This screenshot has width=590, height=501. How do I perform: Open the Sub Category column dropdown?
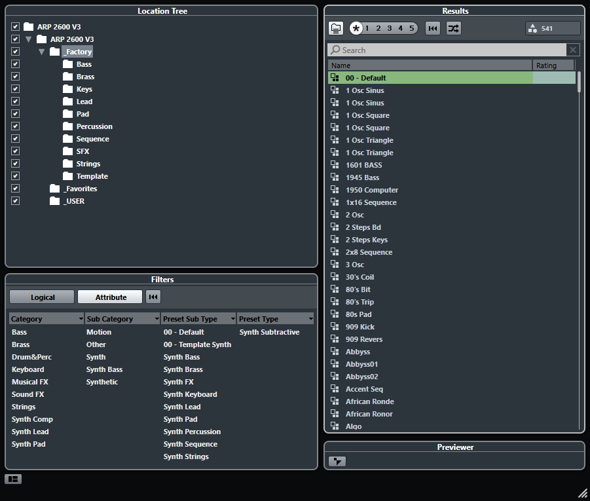(157, 319)
